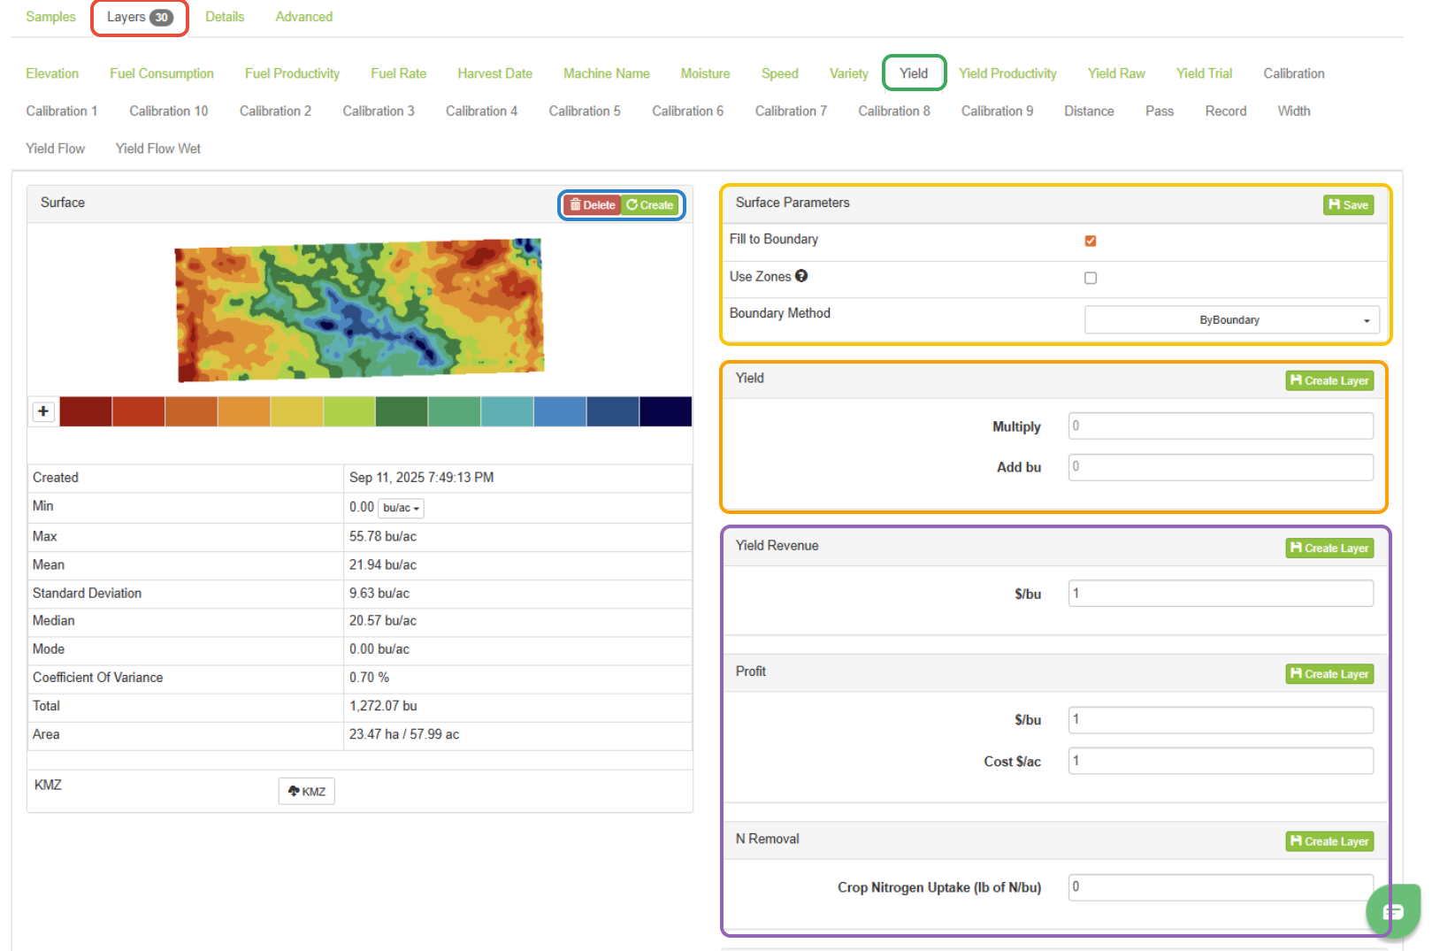Screen dimensions: 1432x951
Task: Switch to the Layers tab
Action: click(x=140, y=18)
